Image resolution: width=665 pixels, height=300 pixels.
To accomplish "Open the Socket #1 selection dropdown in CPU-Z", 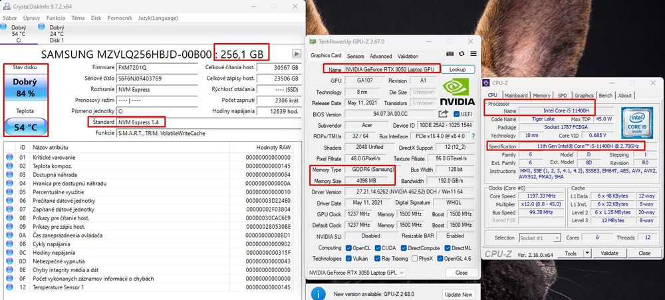I will click(x=539, y=238).
